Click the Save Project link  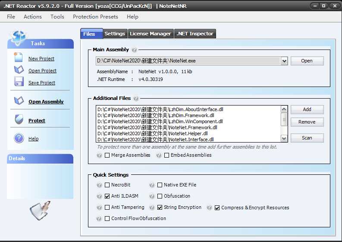[42, 83]
